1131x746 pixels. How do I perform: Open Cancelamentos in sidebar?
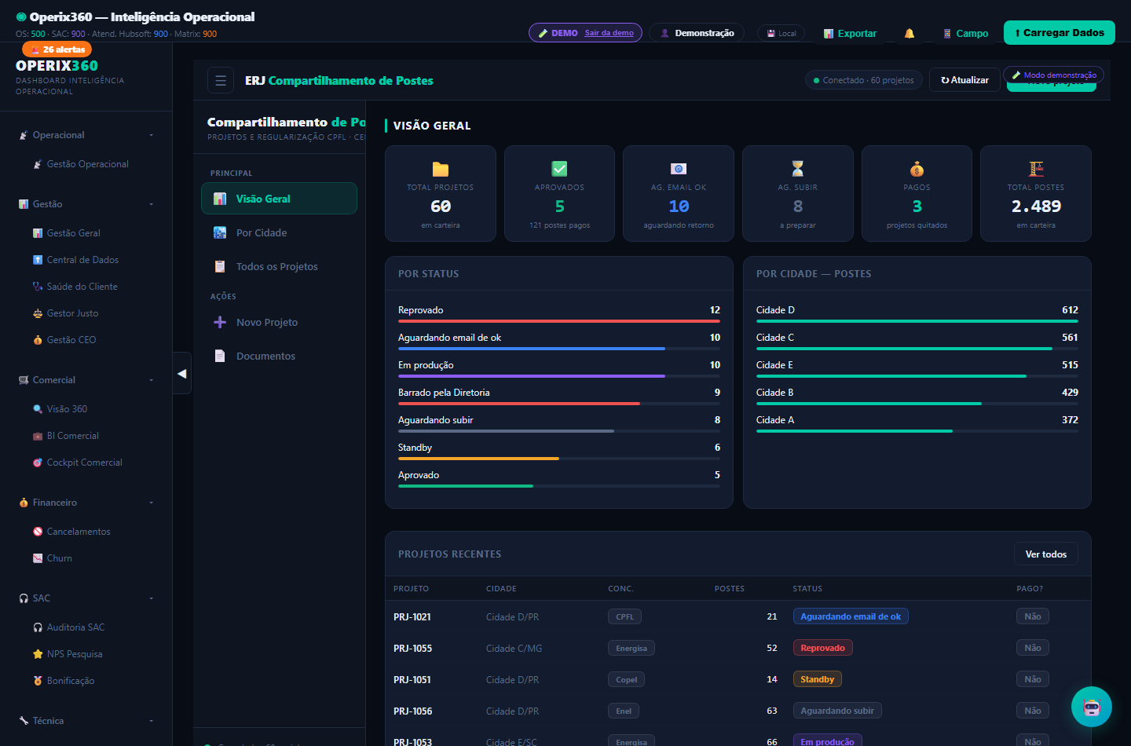point(79,532)
